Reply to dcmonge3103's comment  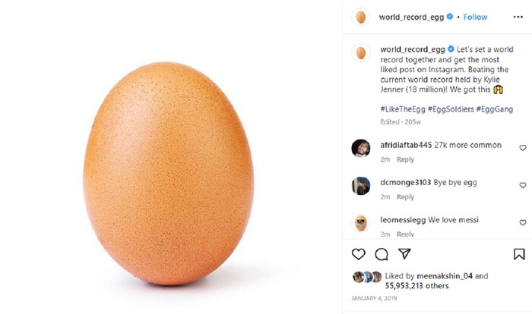point(405,196)
